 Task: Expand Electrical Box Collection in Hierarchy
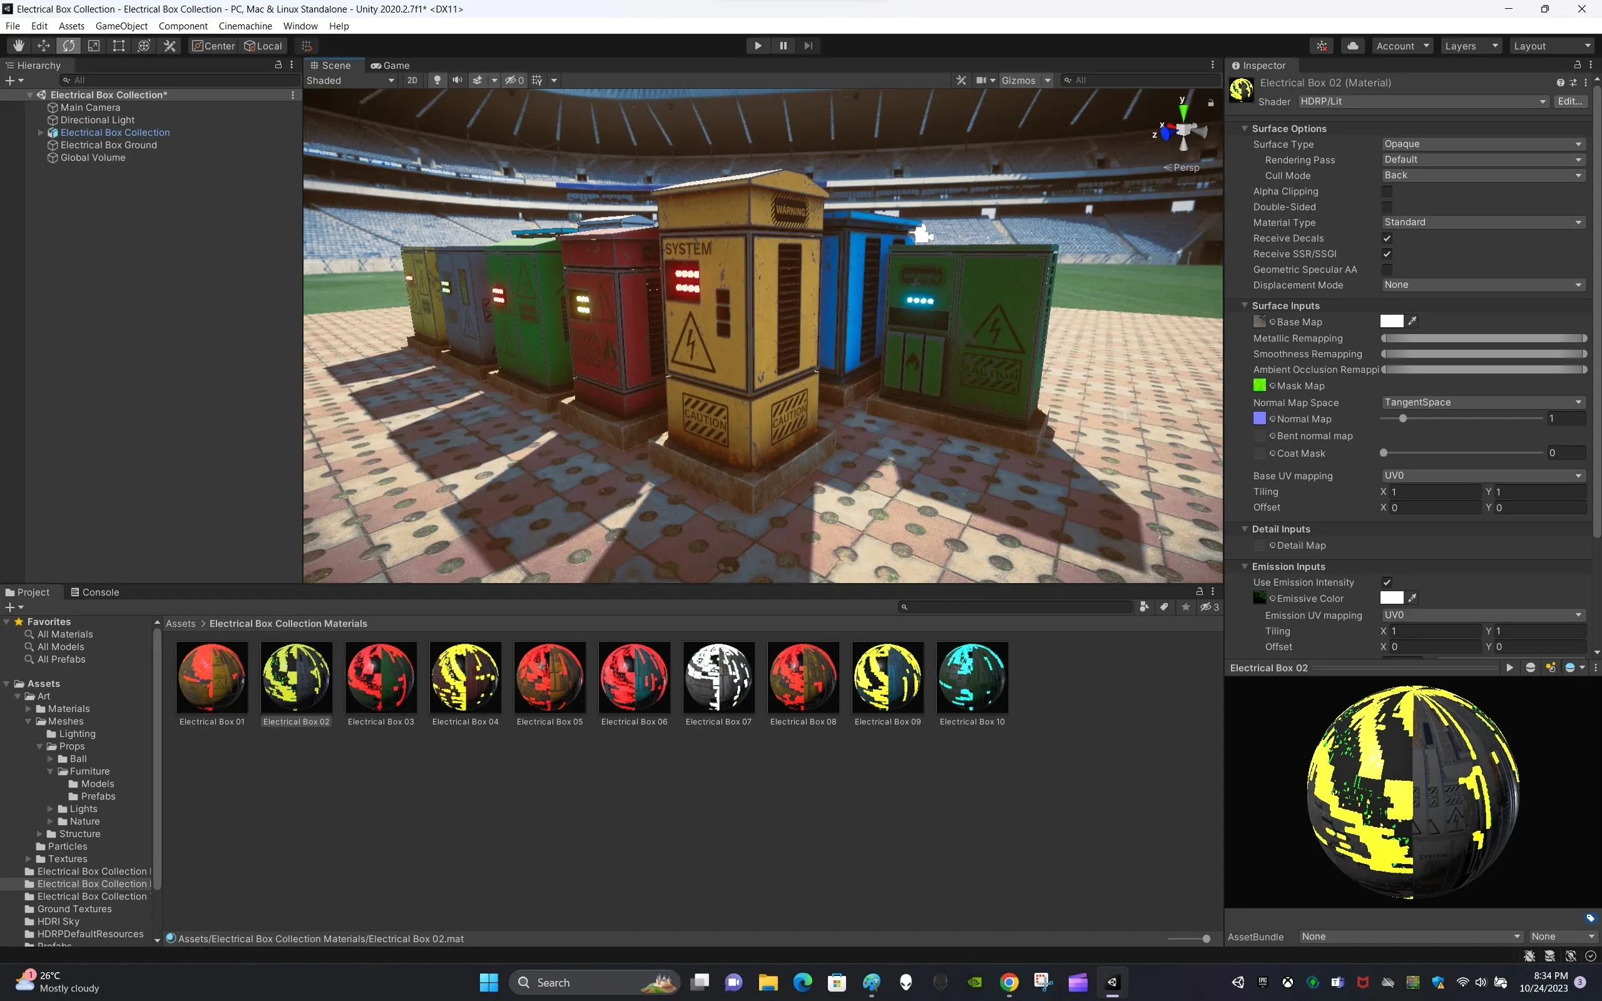(x=41, y=133)
